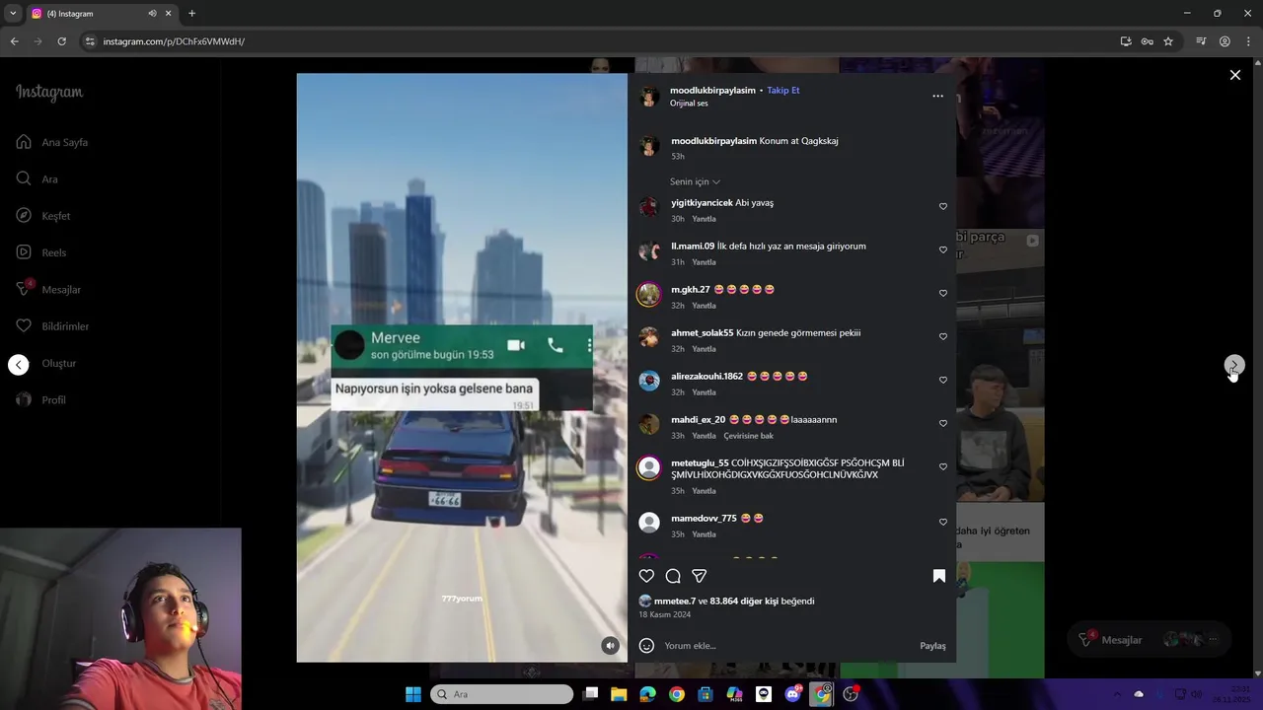Reply to yigitkiyancicek with Yanıtla
The image size is (1263, 710).
coord(704,219)
